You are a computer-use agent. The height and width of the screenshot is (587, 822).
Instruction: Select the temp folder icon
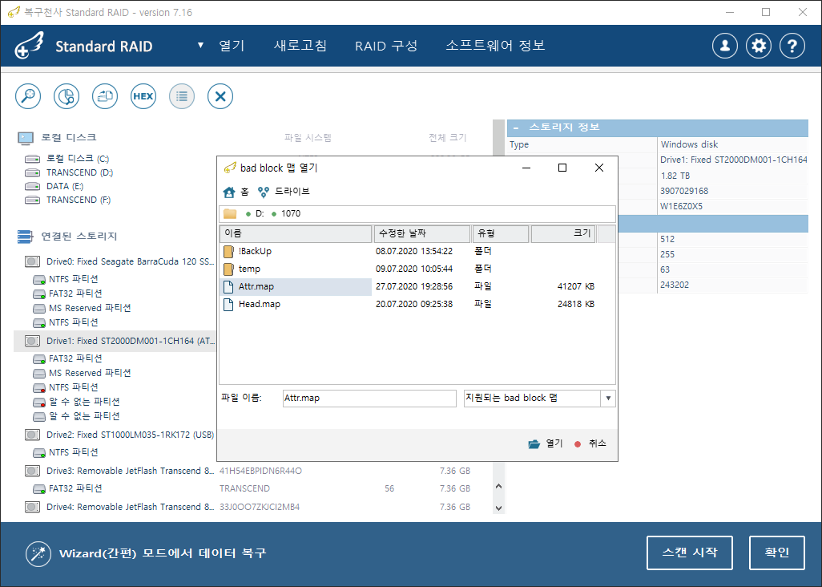point(228,269)
